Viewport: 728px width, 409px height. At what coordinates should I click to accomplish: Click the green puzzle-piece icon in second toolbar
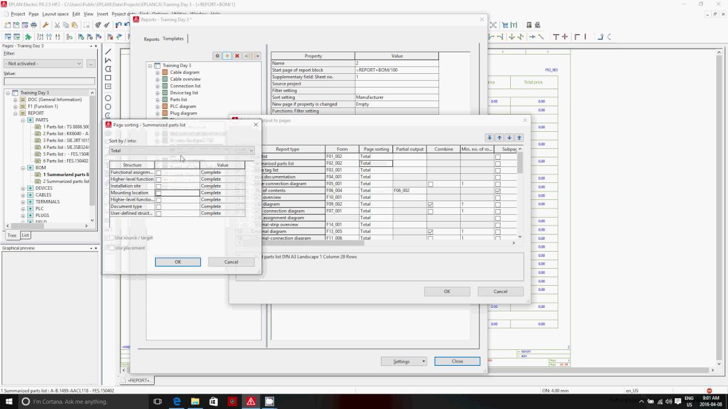(28, 37)
